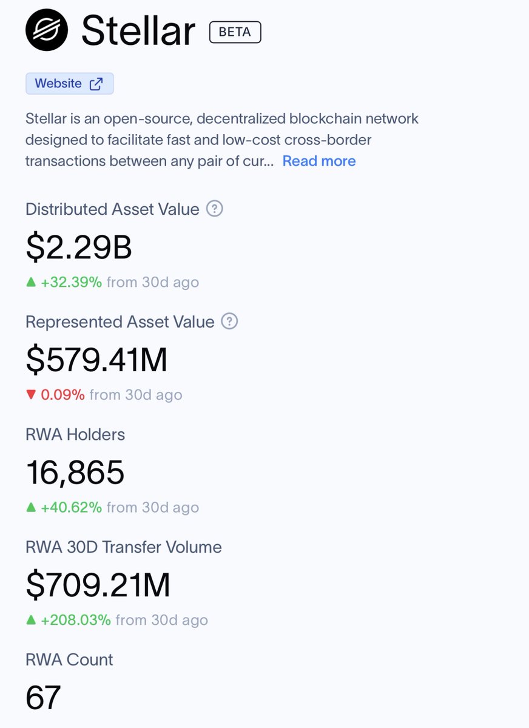
Task: Click the green arrow next to +208.03%
Action: pos(31,620)
